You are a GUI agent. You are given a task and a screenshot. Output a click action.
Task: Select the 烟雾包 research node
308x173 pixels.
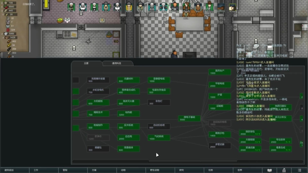pyautogui.click(x=98, y=149)
